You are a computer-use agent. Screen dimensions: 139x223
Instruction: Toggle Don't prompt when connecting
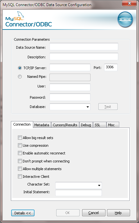click(20, 161)
